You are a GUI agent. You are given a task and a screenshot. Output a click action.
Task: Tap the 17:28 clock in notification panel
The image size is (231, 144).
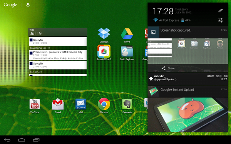(163, 11)
